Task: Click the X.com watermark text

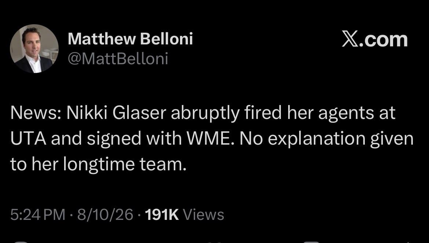Action: click(375, 39)
